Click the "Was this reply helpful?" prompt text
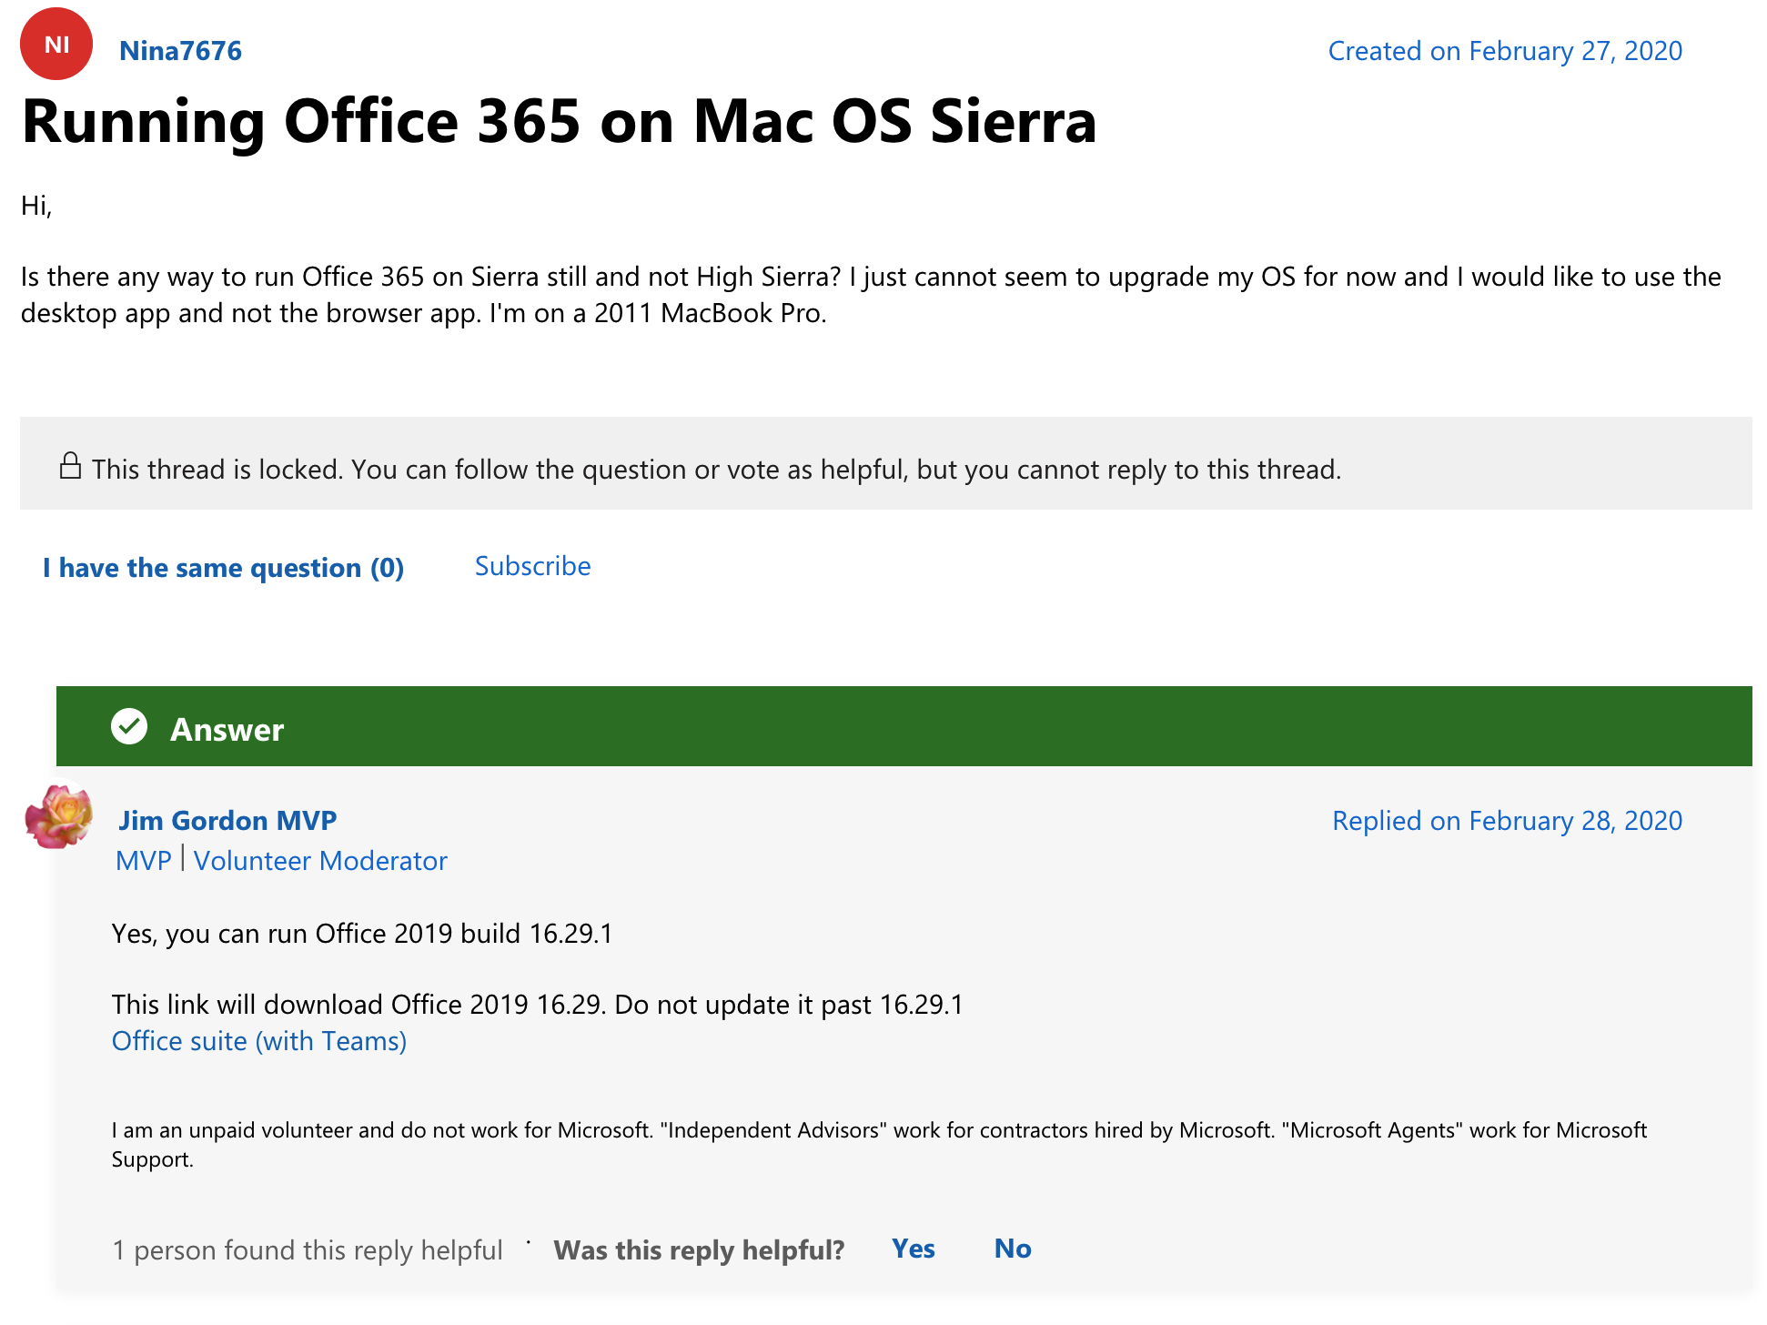The image size is (1767, 1325). click(699, 1250)
